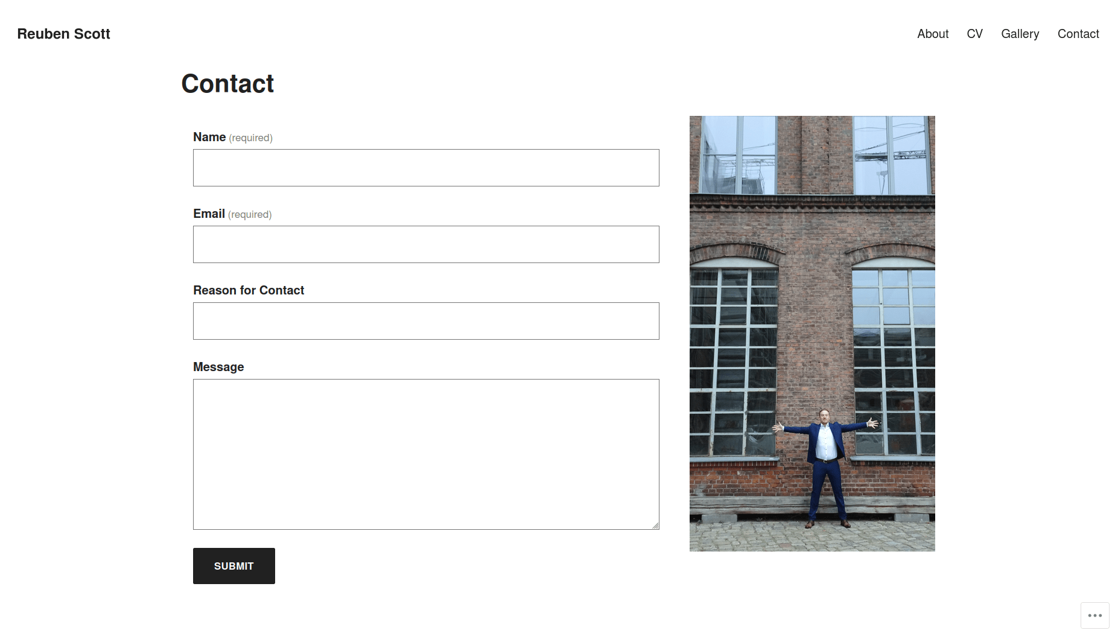Click the Contact page heading
This screenshot has height=636, width=1115.
pyautogui.click(x=227, y=83)
